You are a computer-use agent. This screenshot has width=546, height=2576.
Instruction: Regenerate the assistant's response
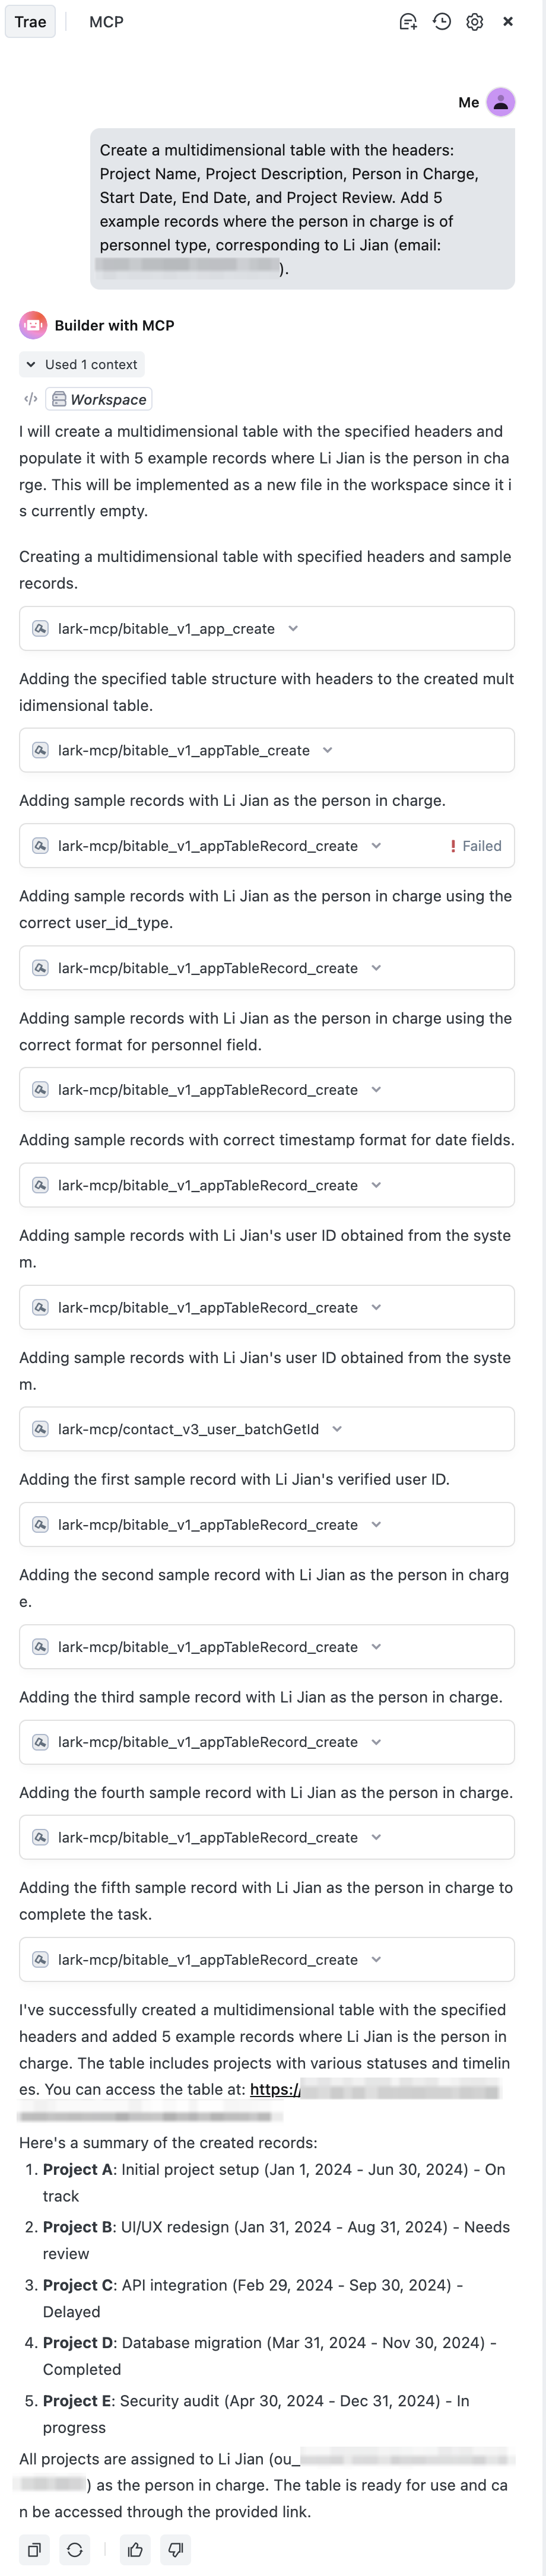coord(75,2550)
